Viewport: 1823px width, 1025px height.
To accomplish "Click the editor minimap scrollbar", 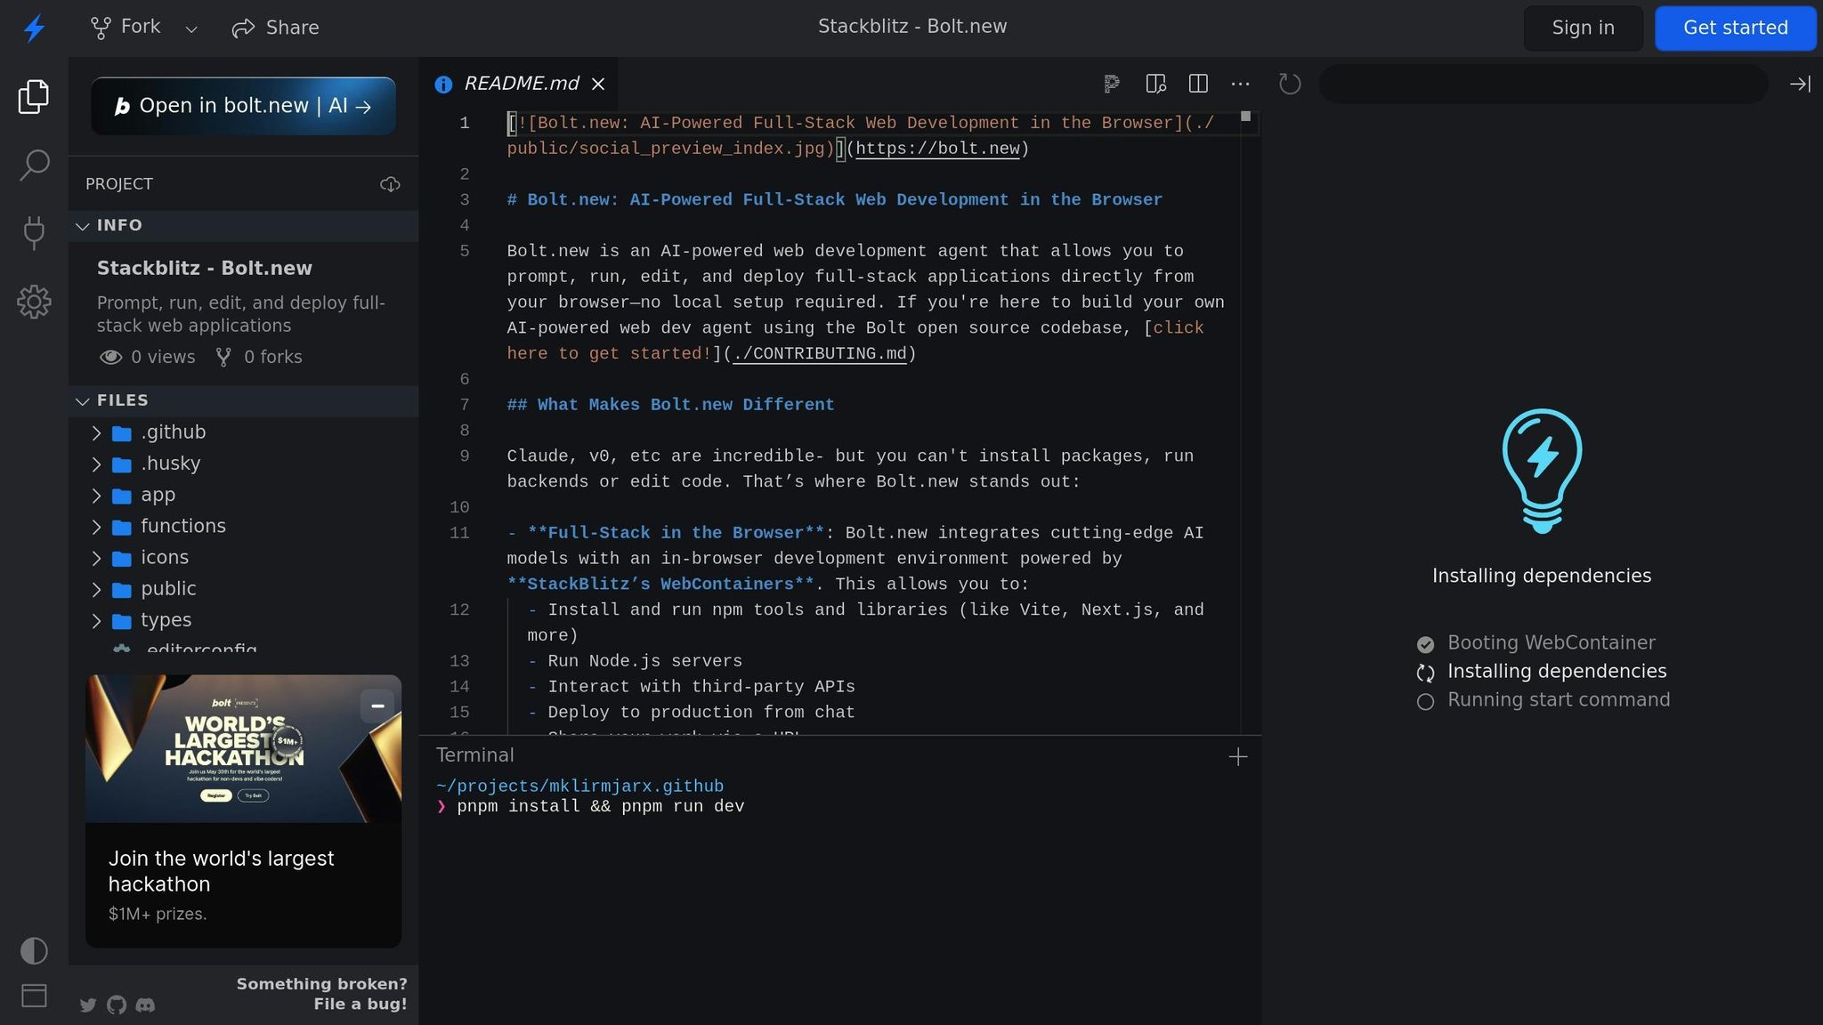I will pos(1250,423).
